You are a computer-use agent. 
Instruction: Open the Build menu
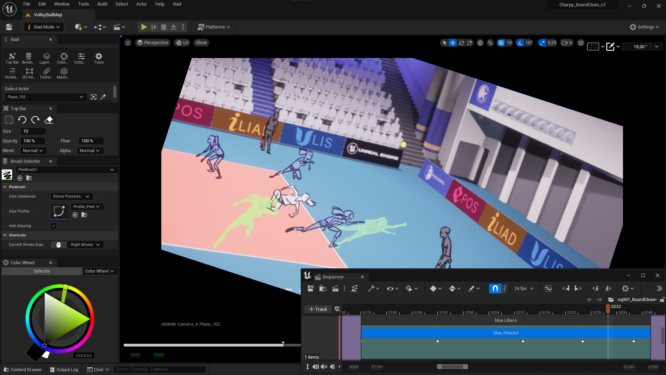click(102, 4)
